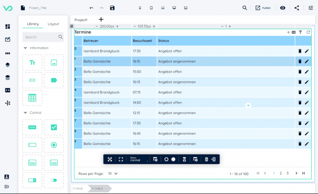Go to page 2 of the table
This screenshot has width=318, height=194.
tap(281, 173)
